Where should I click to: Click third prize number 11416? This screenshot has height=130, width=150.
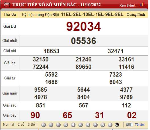pyautogui.click(x=126, y=67)
